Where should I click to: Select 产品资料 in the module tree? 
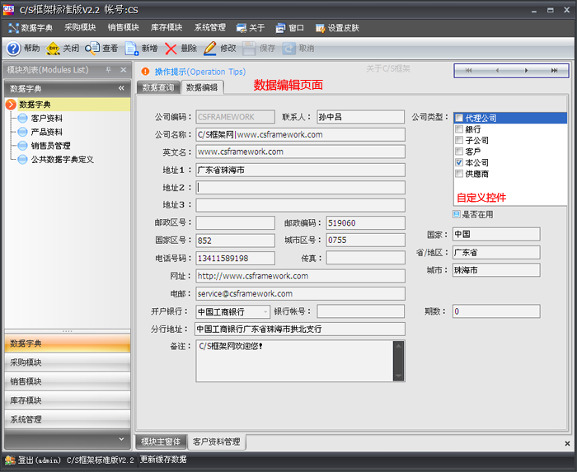pyautogui.click(x=46, y=132)
